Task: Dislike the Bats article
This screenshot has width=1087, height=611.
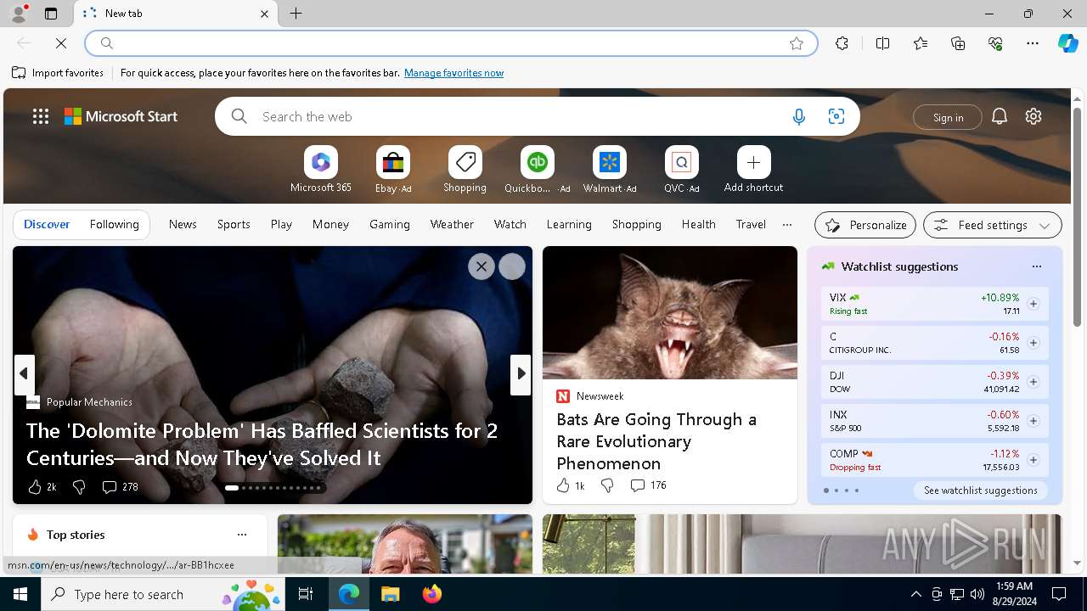Action: tap(607, 485)
